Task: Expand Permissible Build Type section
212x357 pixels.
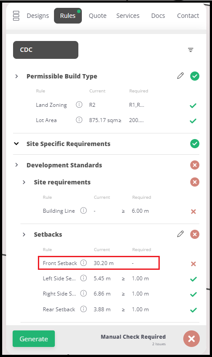Action: [17, 76]
